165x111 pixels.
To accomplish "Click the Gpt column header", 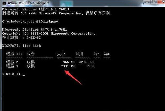I will click(106, 54).
